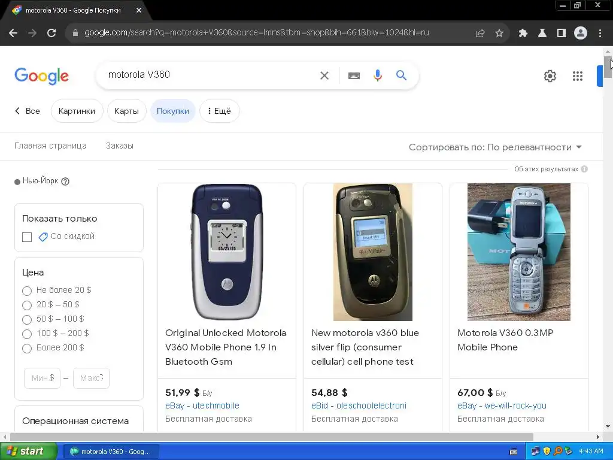Click the motorola V360 search input

click(x=211, y=75)
